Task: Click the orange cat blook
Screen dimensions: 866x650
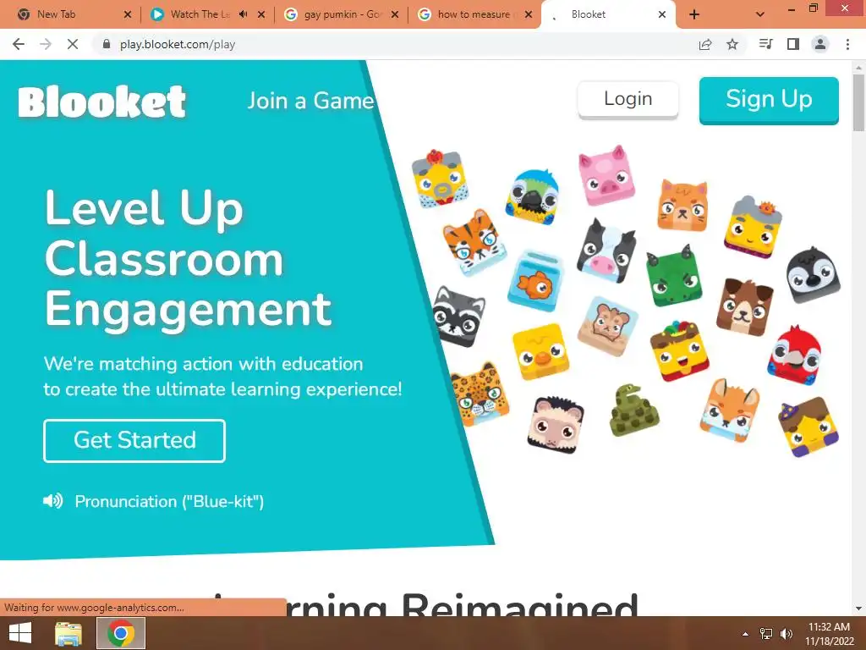Action: 682,206
